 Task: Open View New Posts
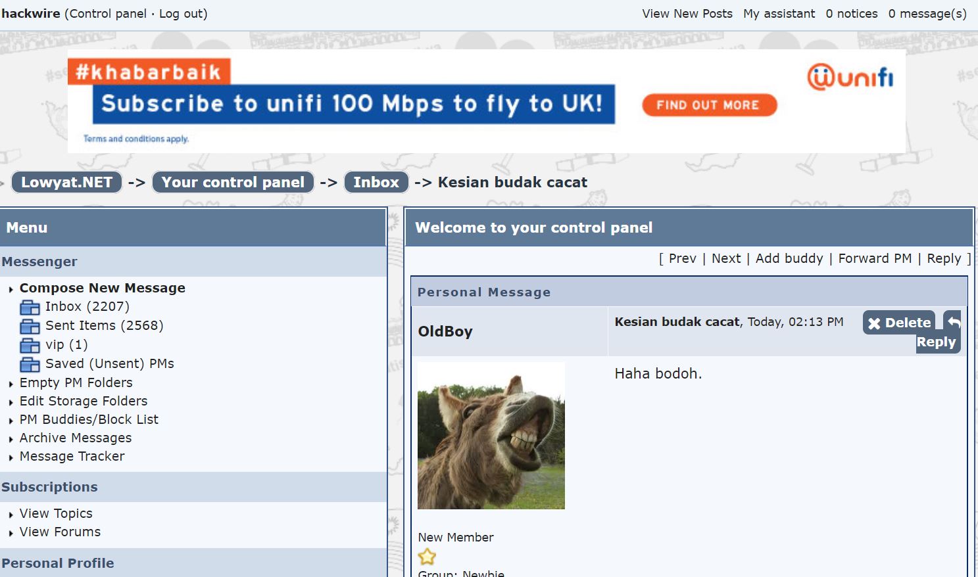click(687, 14)
